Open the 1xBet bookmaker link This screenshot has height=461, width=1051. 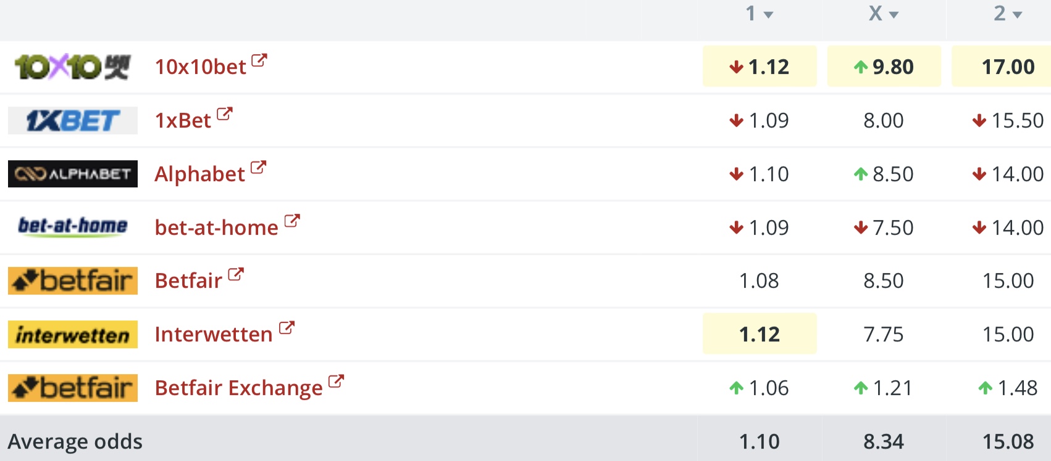(x=183, y=120)
